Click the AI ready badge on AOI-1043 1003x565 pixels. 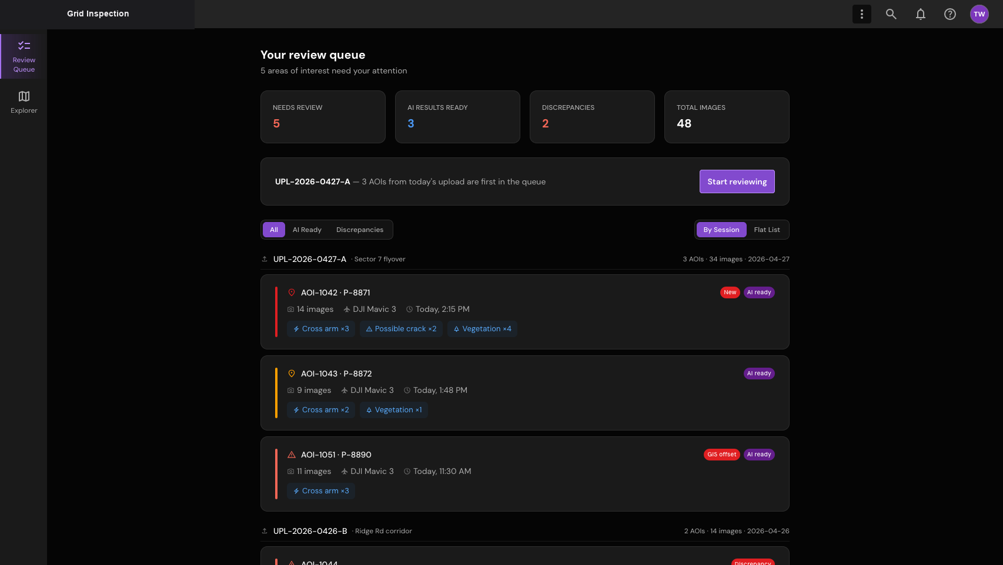click(759, 374)
